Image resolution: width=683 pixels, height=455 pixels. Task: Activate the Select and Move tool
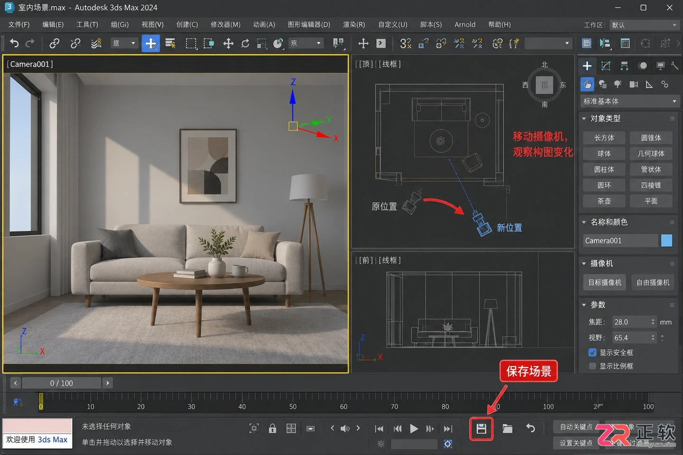point(228,44)
